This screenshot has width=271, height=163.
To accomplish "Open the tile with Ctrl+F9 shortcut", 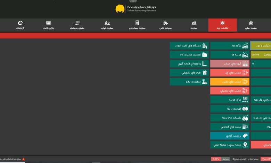I will (x=261, y=55).
